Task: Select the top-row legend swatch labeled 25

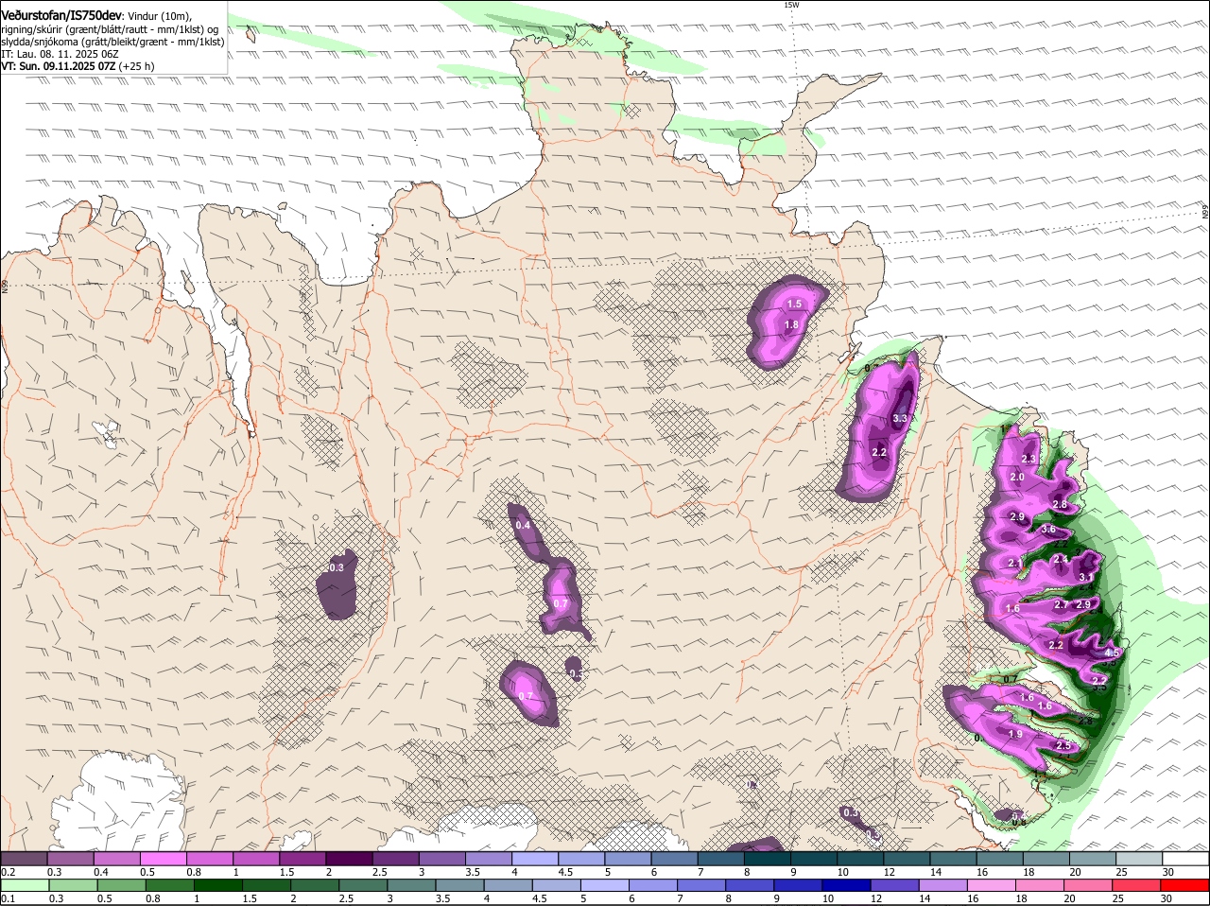Action: [x=1140, y=859]
